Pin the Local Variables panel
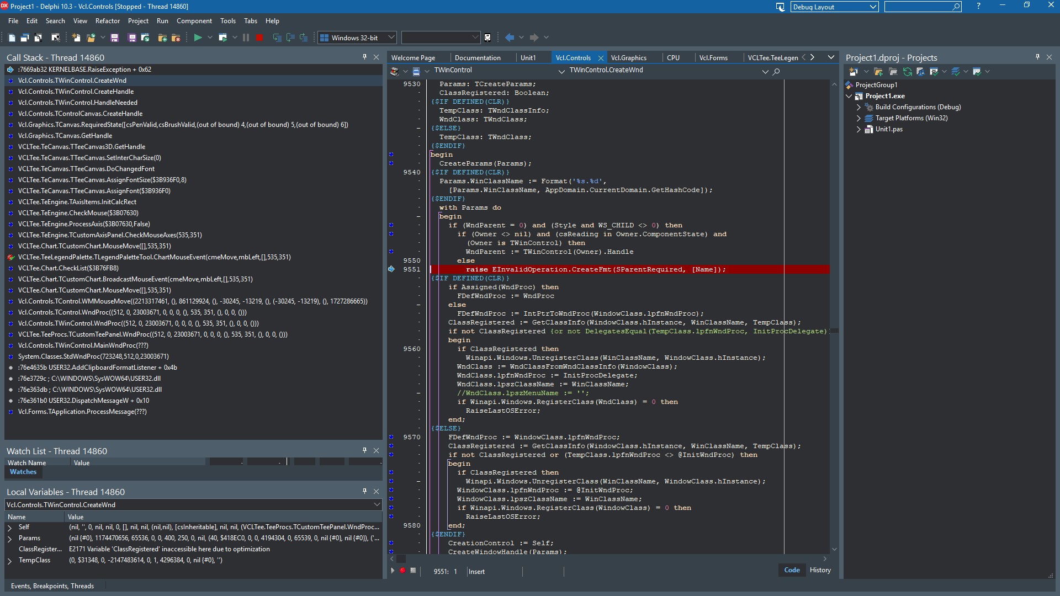 (x=364, y=491)
